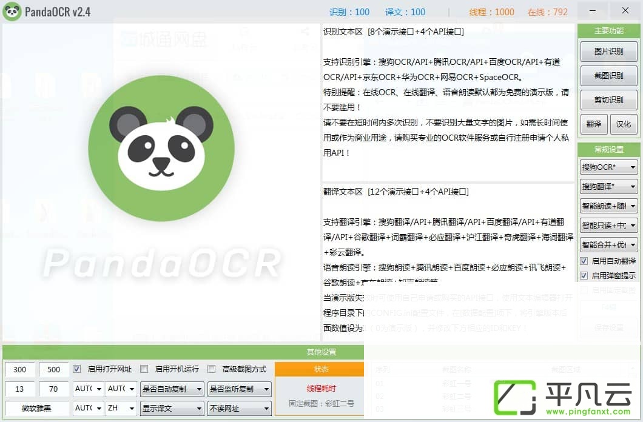Screen dimensions: 643x422
Task: Click inside the 识别文本区 text area
Action: (448, 102)
